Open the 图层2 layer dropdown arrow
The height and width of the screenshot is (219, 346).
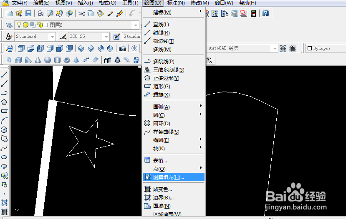[x=136, y=25]
